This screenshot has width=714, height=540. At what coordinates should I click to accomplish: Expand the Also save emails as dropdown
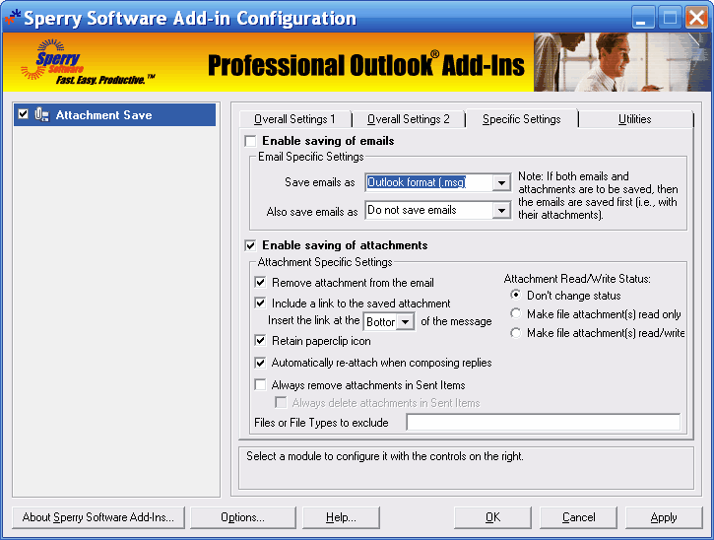coord(501,211)
